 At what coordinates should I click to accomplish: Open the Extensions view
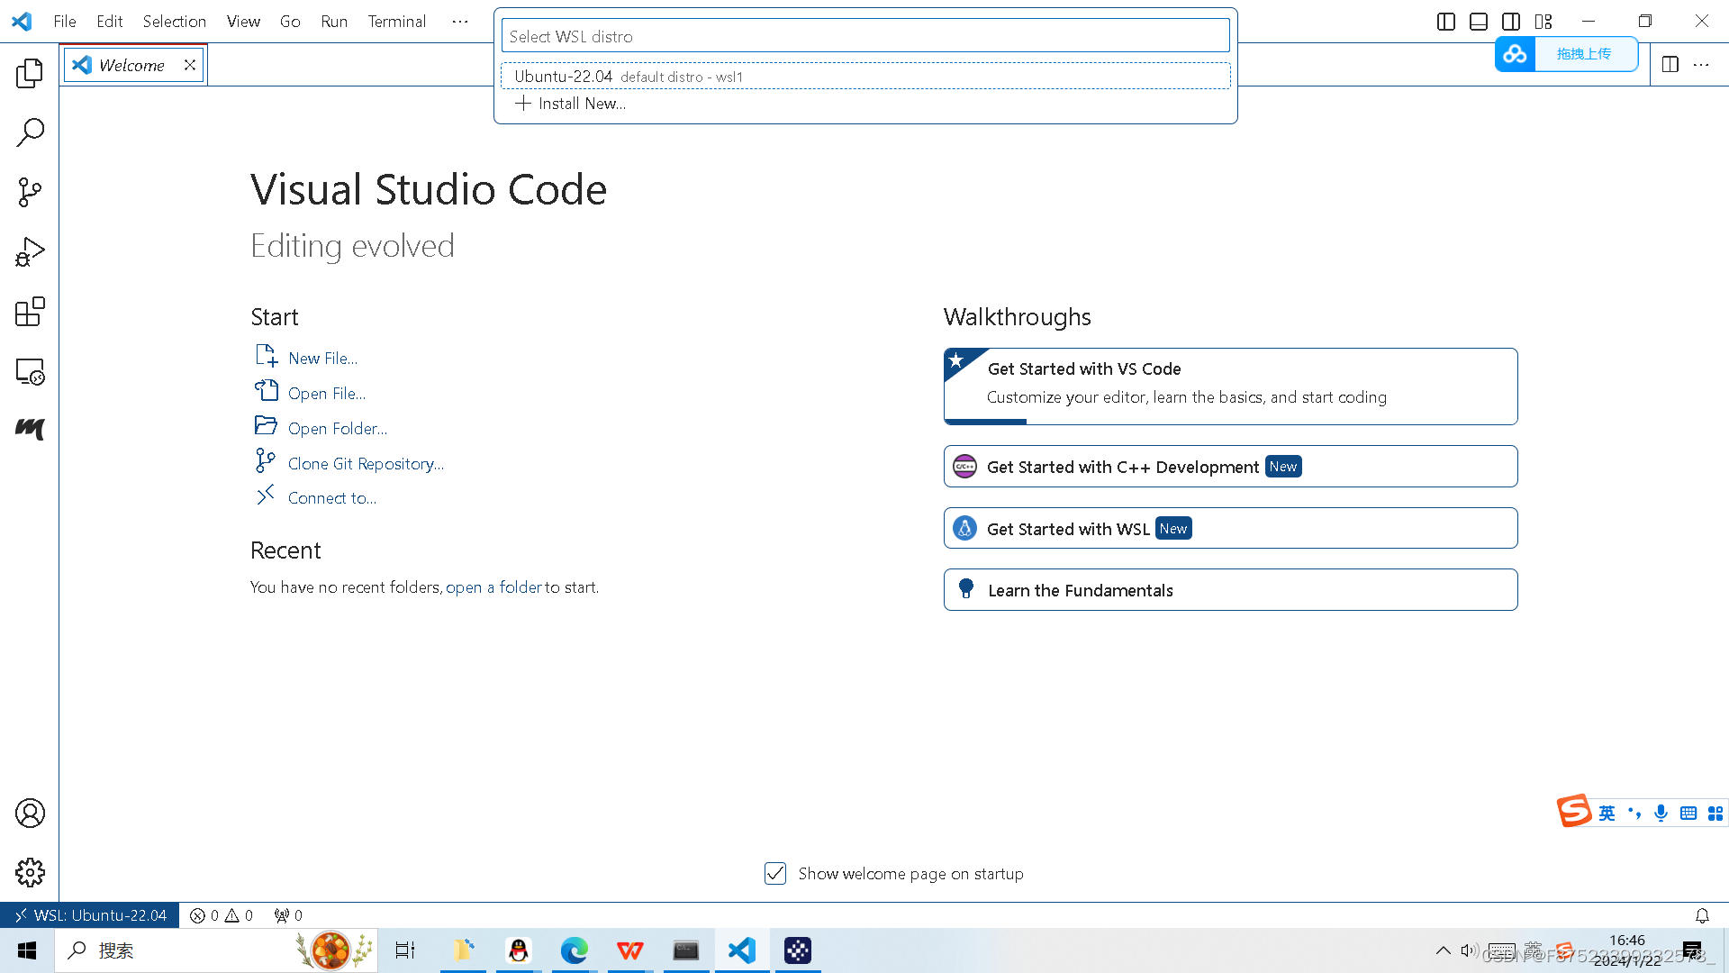(x=30, y=312)
